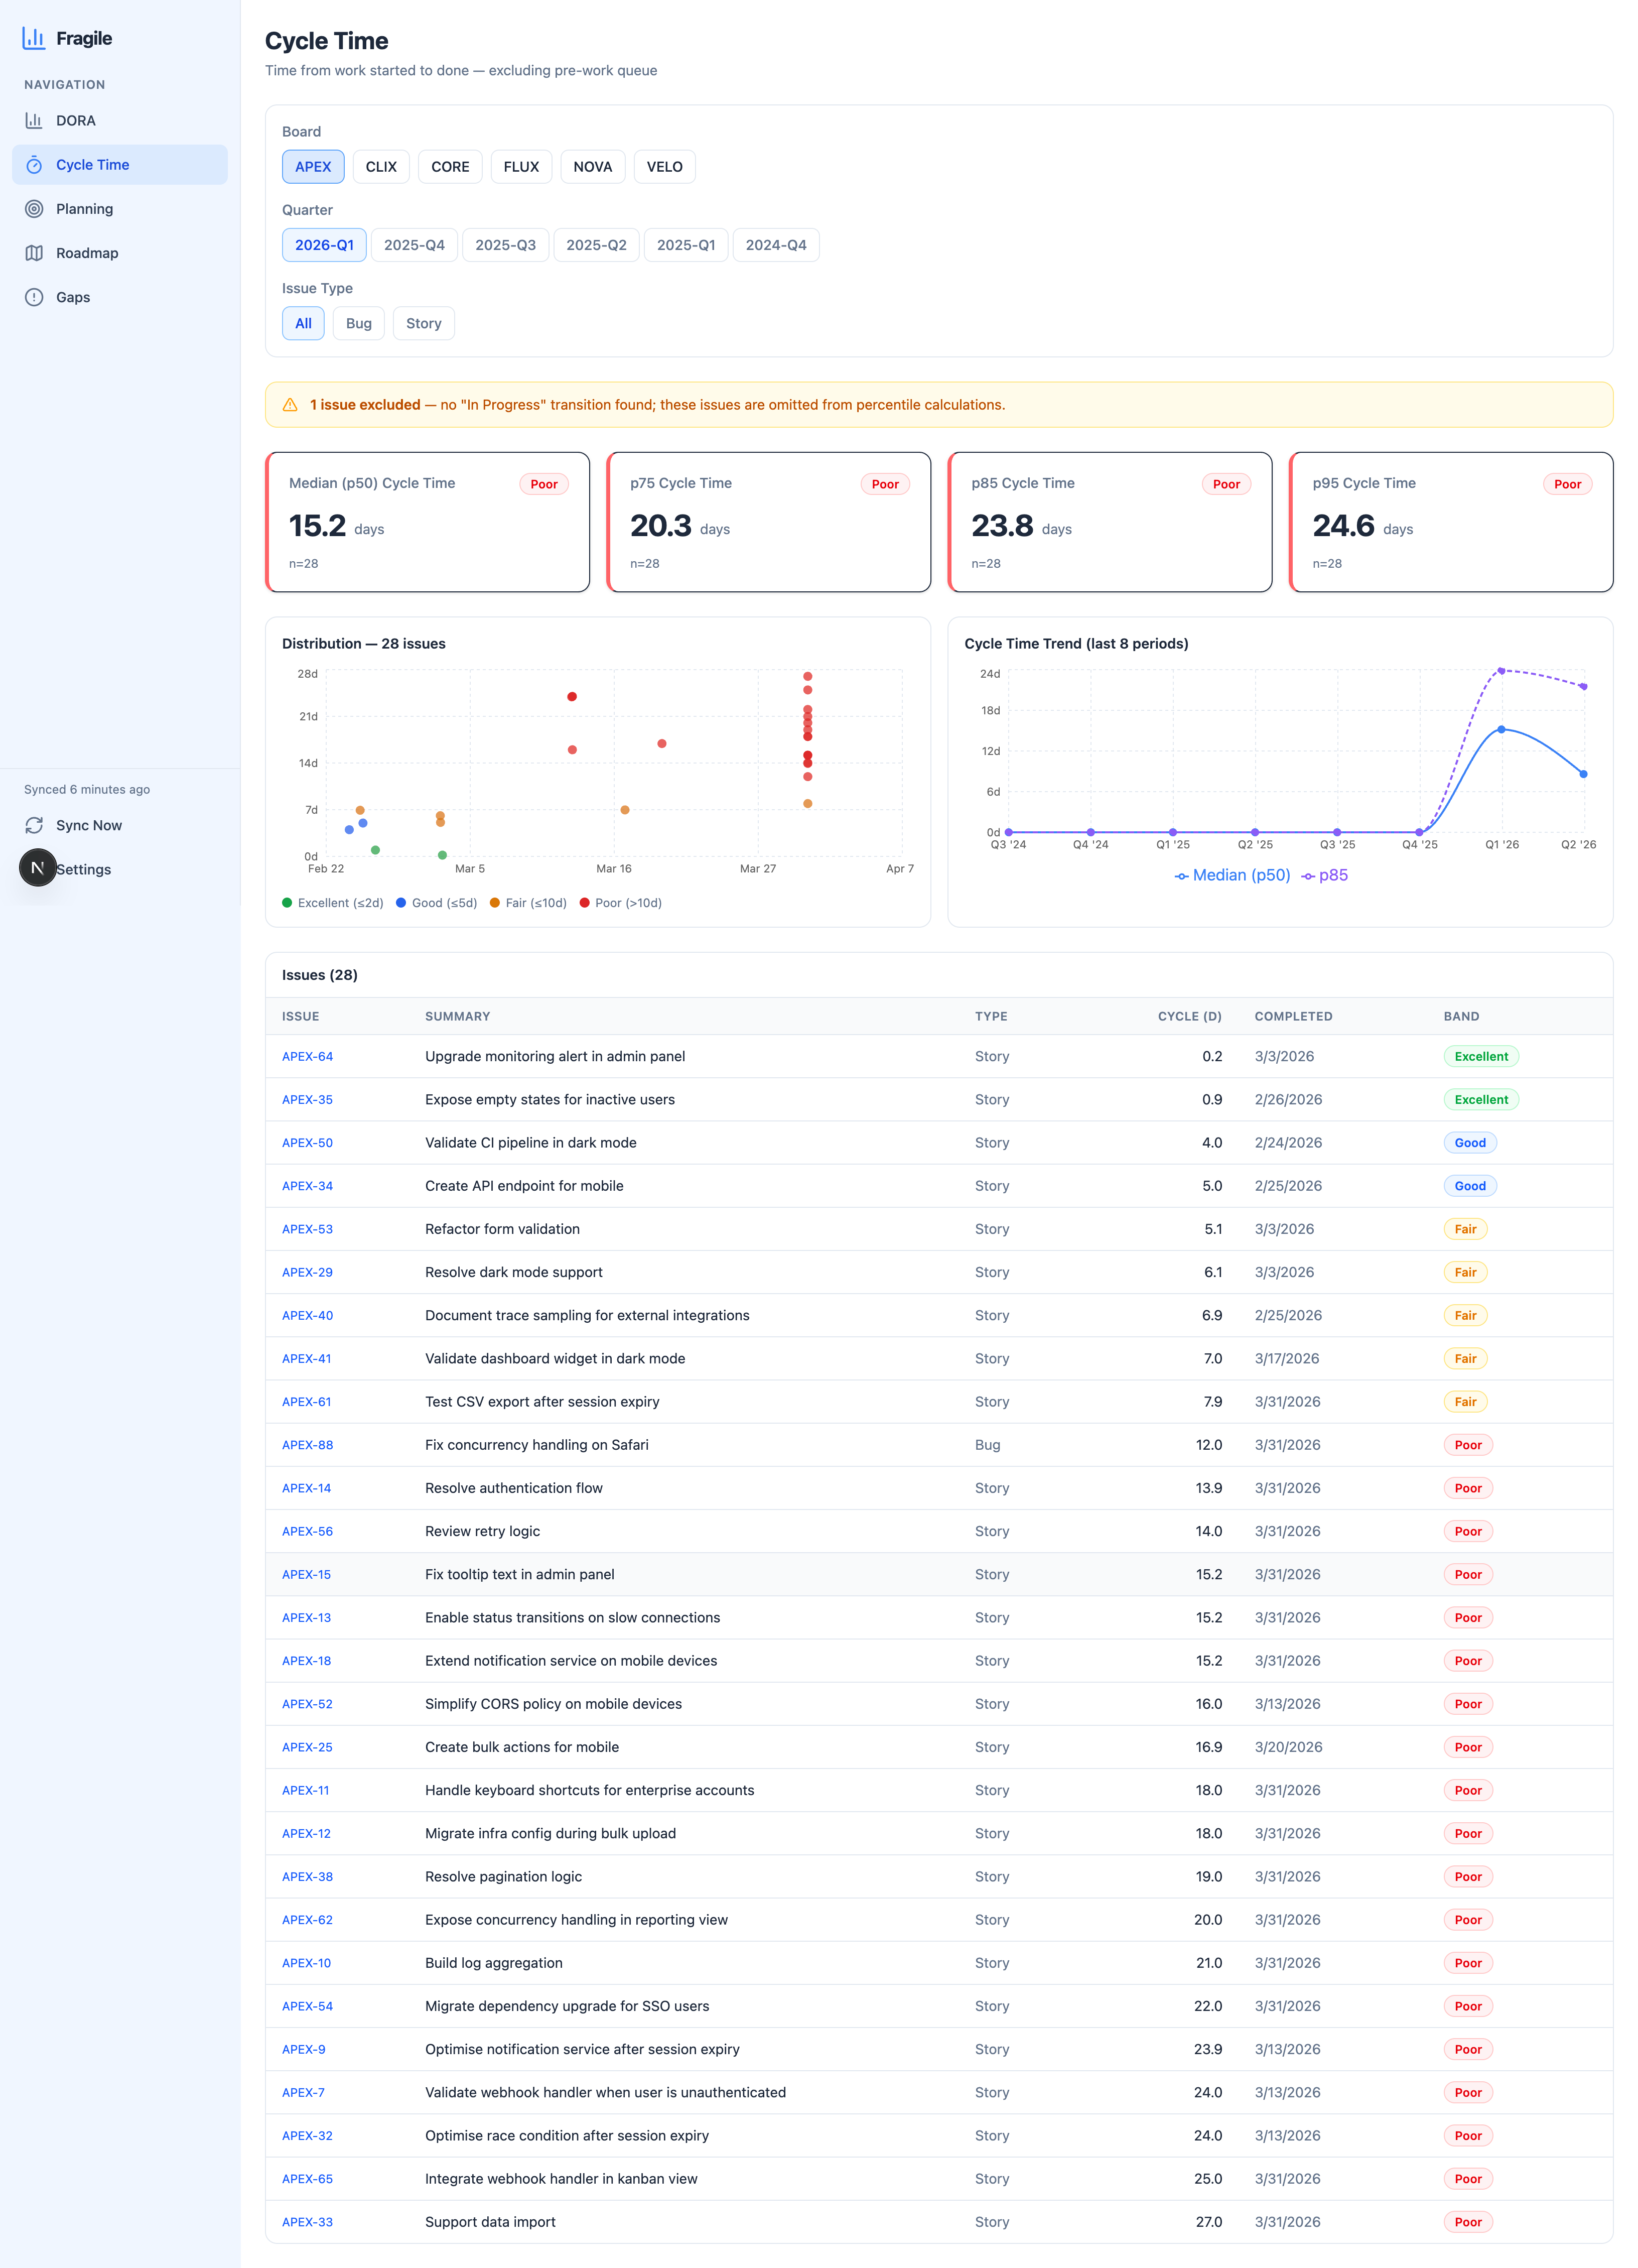Screen dimensions: 1638x2268
Task: Click the Cycle Time stopwatch icon
Action: click(34, 165)
